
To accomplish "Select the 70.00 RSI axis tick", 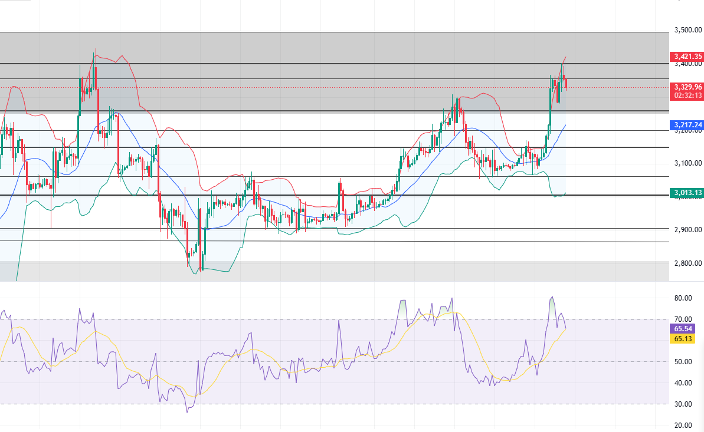I will click(683, 319).
